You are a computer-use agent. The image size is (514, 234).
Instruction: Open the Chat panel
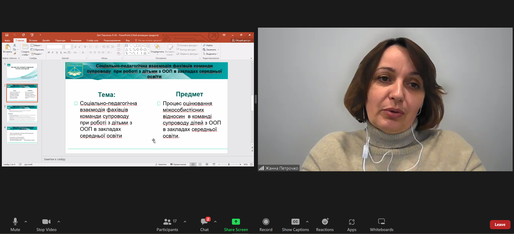tap(204, 225)
